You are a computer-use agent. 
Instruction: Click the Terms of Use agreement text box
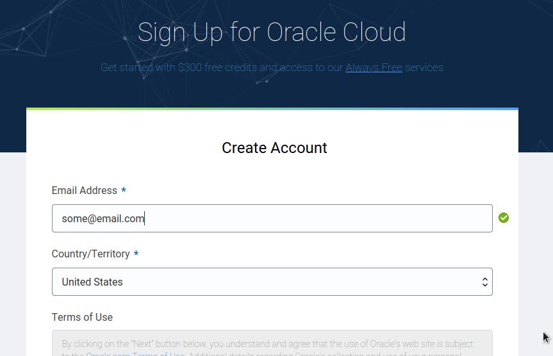click(272, 343)
